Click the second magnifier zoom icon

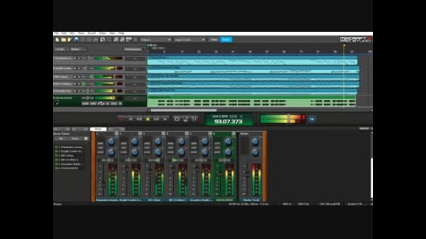[x=122, y=39]
